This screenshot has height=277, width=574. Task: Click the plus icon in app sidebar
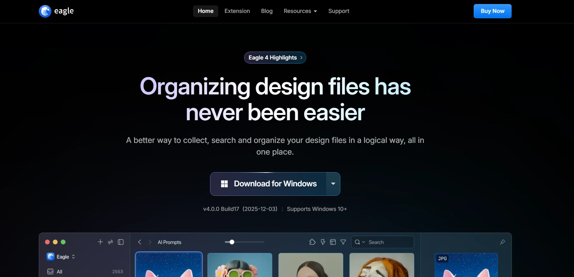(x=100, y=242)
